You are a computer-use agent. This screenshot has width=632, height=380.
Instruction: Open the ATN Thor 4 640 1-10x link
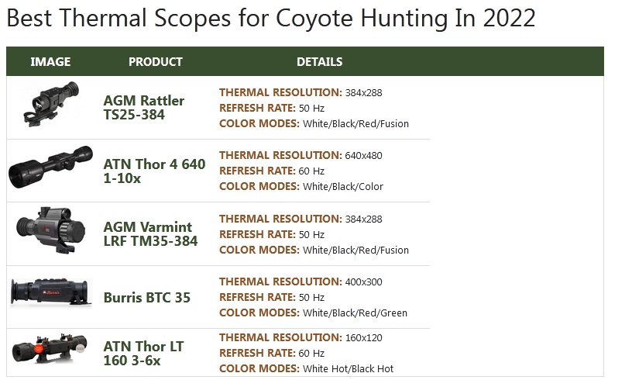coord(154,171)
